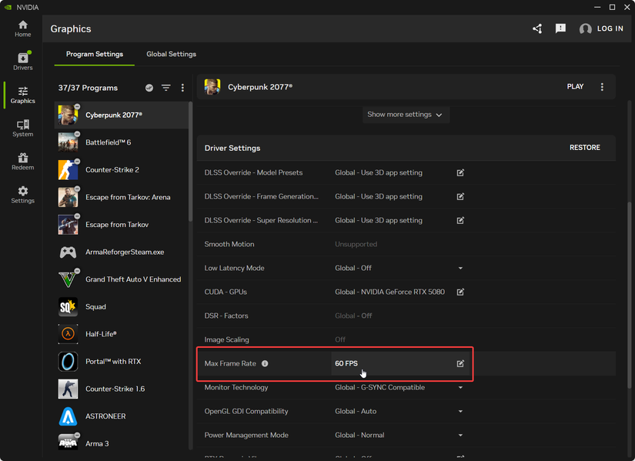Select Portal with RTX icon

(68, 362)
